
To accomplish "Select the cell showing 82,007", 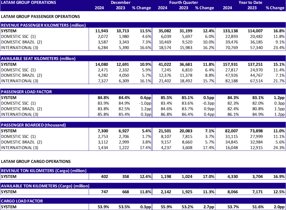I will [x=232, y=131].
